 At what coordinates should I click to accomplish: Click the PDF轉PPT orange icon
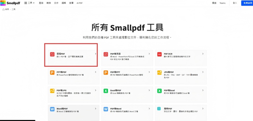click(106, 73)
